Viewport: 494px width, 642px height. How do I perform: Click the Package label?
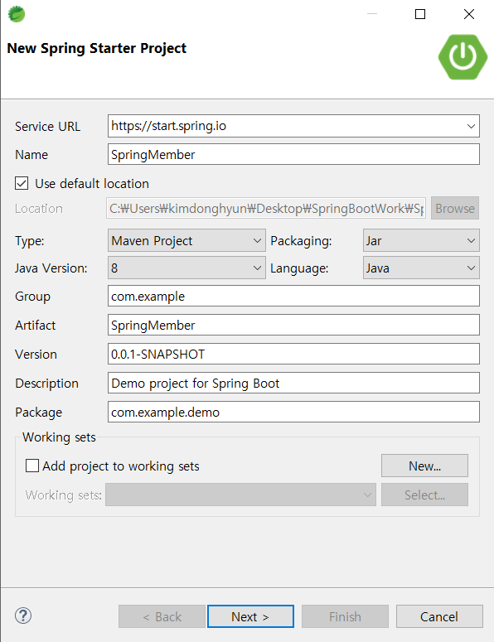38,413
